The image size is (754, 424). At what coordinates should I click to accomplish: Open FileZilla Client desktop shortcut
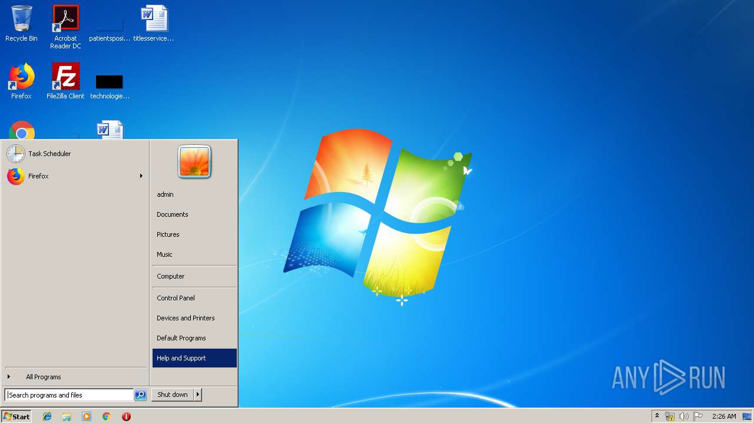pyautogui.click(x=65, y=81)
